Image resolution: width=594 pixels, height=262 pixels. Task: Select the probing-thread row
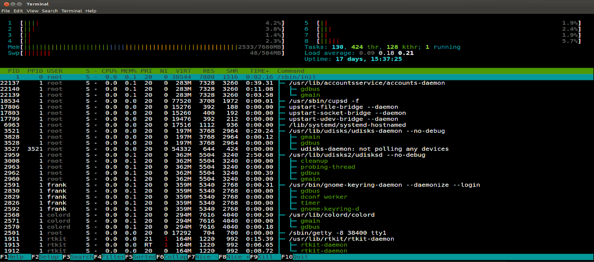pyautogui.click(x=297, y=167)
